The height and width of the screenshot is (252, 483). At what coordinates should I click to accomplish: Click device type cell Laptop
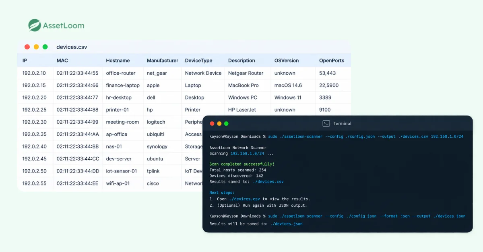pyautogui.click(x=193, y=85)
